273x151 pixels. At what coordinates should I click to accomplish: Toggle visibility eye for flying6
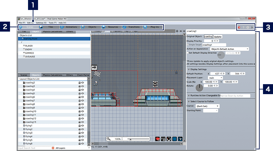pyautogui.click(x=82, y=144)
